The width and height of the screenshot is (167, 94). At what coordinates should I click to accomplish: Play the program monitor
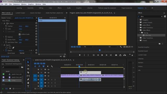point(102,55)
